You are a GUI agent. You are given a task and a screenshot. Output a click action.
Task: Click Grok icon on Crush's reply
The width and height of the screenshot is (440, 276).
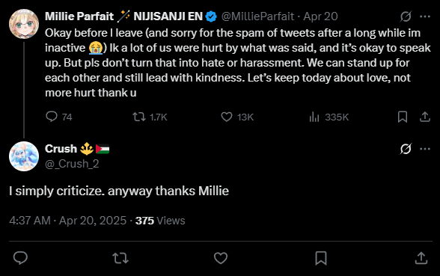tap(406, 149)
